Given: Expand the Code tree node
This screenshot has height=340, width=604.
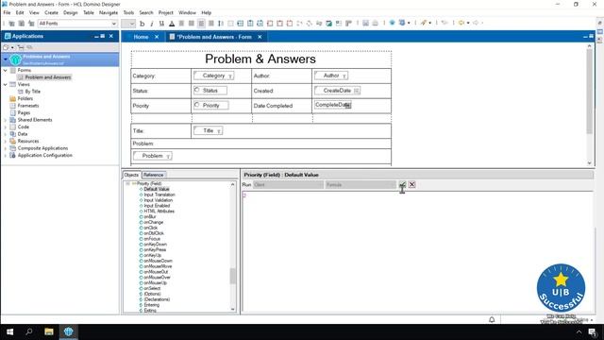Looking at the screenshot, I should [x=6, y=127].
